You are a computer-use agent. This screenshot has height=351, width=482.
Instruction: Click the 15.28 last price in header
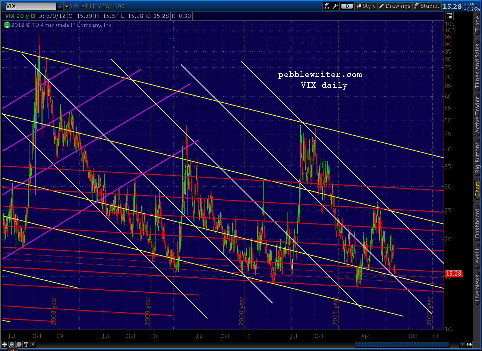(x=452, y=6)
